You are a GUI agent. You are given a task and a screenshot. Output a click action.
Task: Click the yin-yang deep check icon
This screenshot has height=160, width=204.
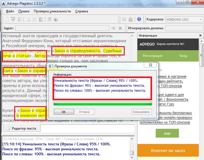click(x=56, y=19)
